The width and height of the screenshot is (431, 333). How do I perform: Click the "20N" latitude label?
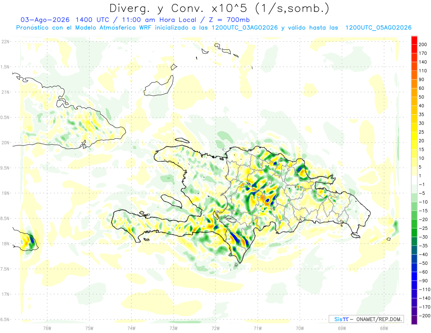[x=5, y=143]
